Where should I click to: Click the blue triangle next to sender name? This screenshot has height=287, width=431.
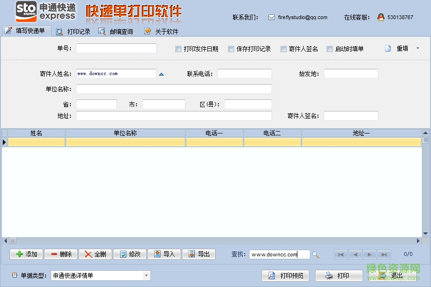pyautogui.click(x=161, y=74)
